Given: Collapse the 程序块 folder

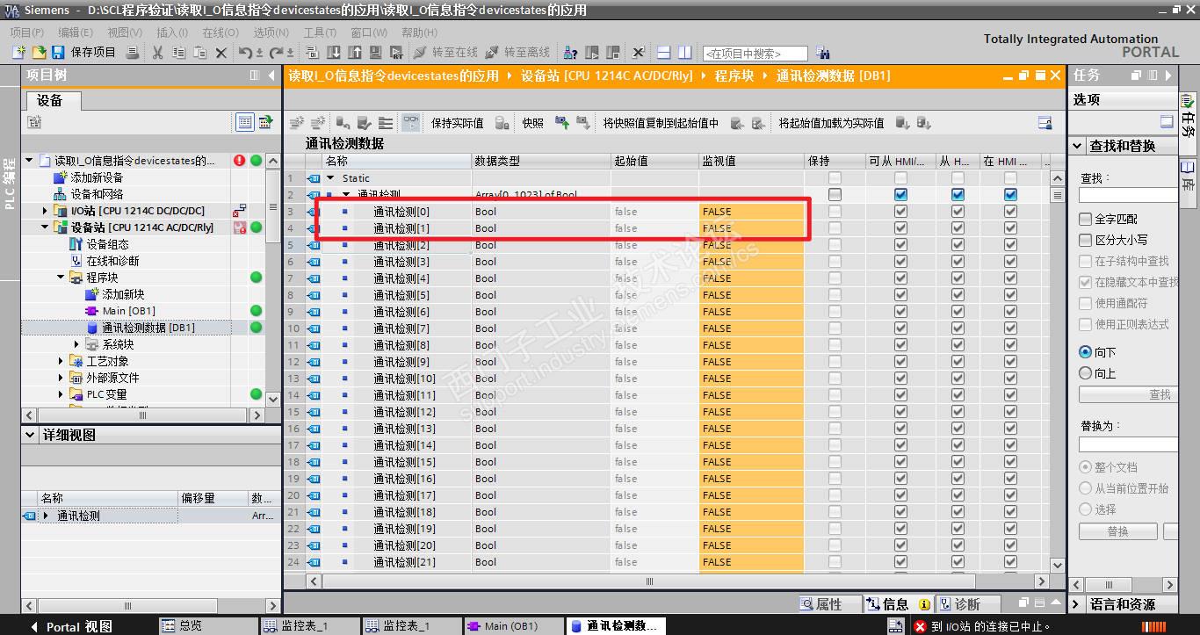Looking at the screenshot, I should tap(61, 278).
